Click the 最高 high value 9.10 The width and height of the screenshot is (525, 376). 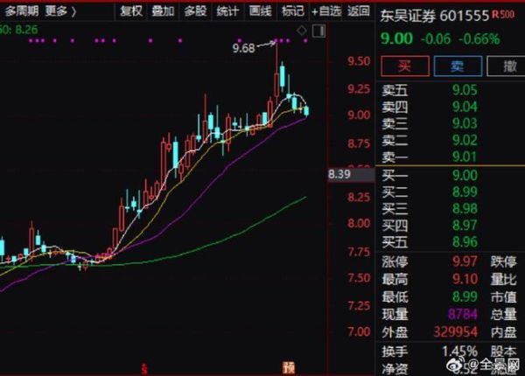465,278
